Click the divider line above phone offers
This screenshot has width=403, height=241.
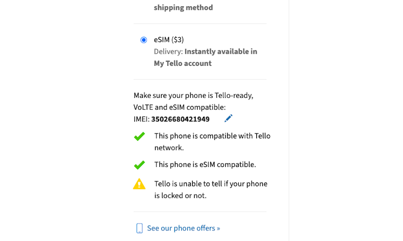coord(200,211)
